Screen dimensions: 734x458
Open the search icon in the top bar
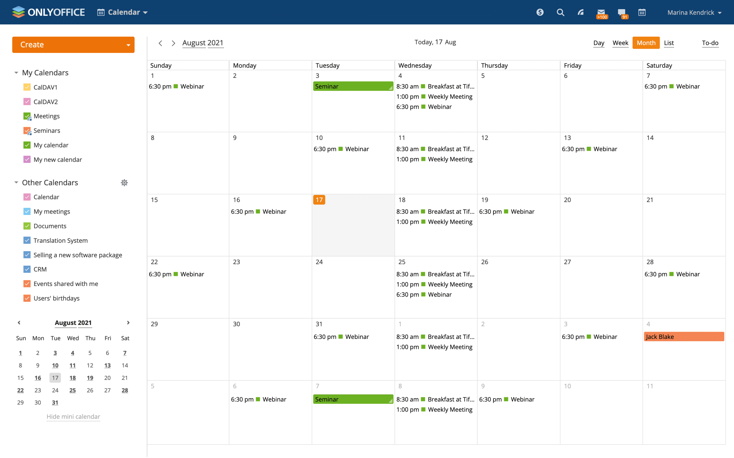(560, 12)
